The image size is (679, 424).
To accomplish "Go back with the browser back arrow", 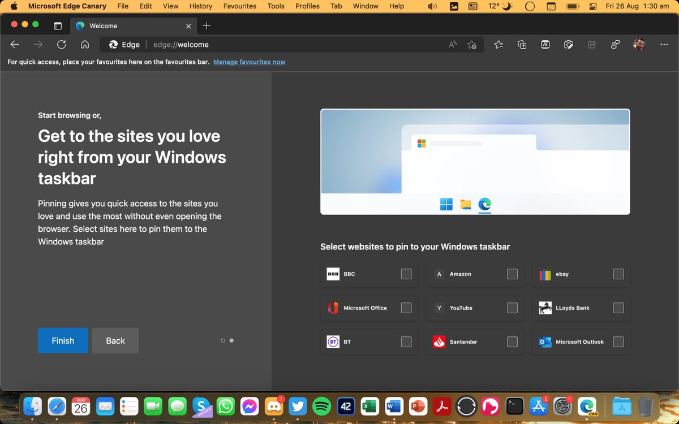I will (15, 45).
